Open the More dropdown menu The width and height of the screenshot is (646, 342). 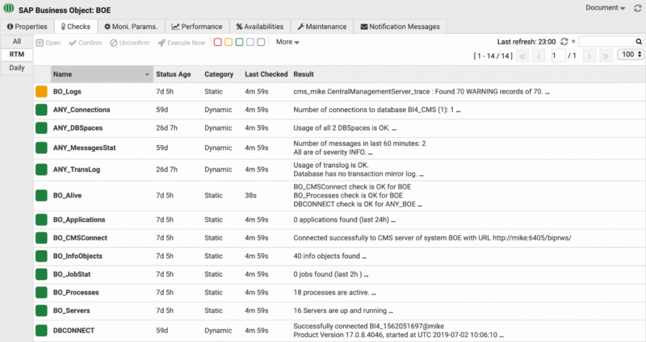[287, 42]
